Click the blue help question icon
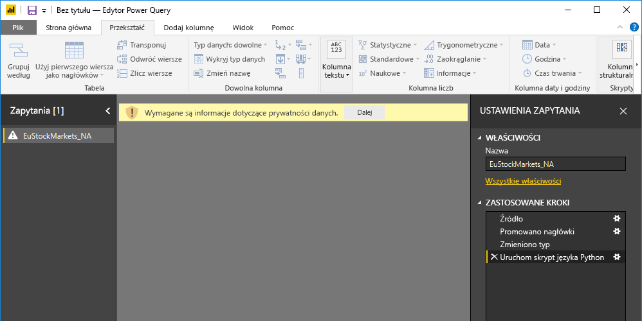Screen dimensions: 642x321 pyautogui.click(x=634, y=28)
